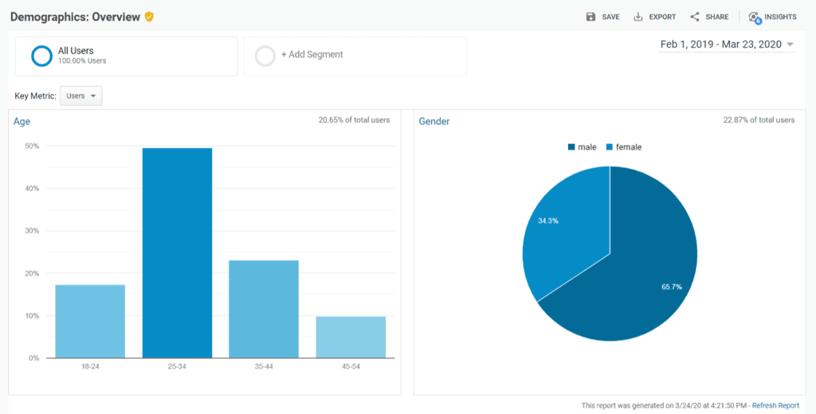The width and height of the screenshot is (816, 414).
Task: Open the Users key metric dropdown
Action: coord(81,96)
